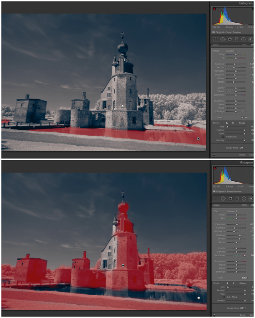Screen dimensions: 255x318
Task: Click Density slider handle in upper panel
Action: click(x=244, y=140)
